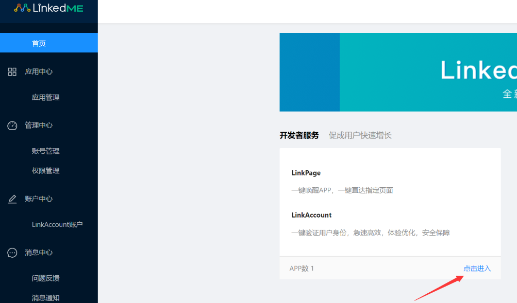The height and width of the screenshot is (303, 517).
Task: Open 问题反馈 in the sidebar
Action: click(45, 278)
